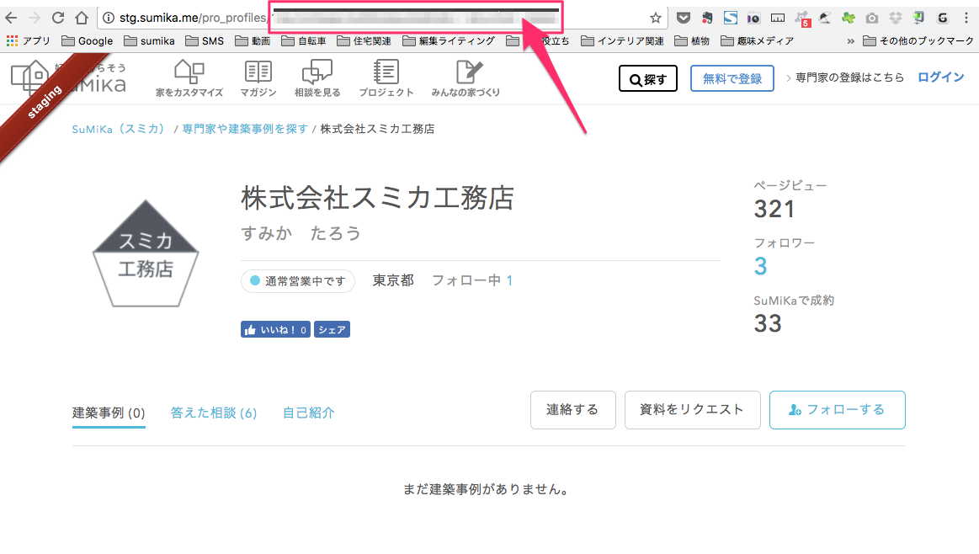Click the SuMiKaで成約 value 33
Screen dimensions: 979x554
point(768,323)
